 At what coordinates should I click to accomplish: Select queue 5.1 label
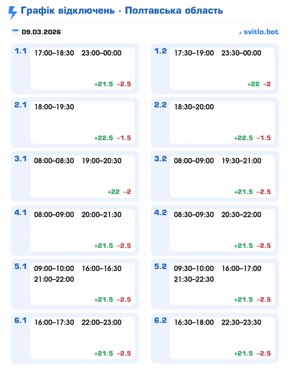pos(20,267)
